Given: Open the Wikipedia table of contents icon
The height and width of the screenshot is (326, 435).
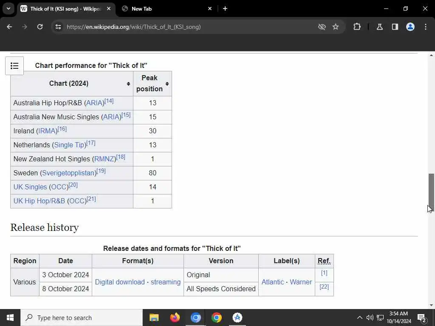Looking at the screenshot, I should [14, 66].
